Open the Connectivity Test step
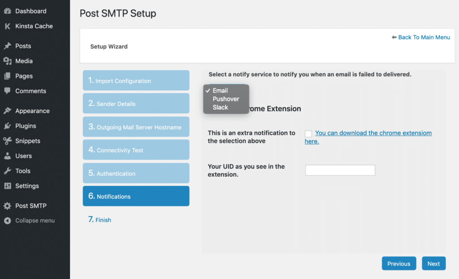 pos(136,150)
